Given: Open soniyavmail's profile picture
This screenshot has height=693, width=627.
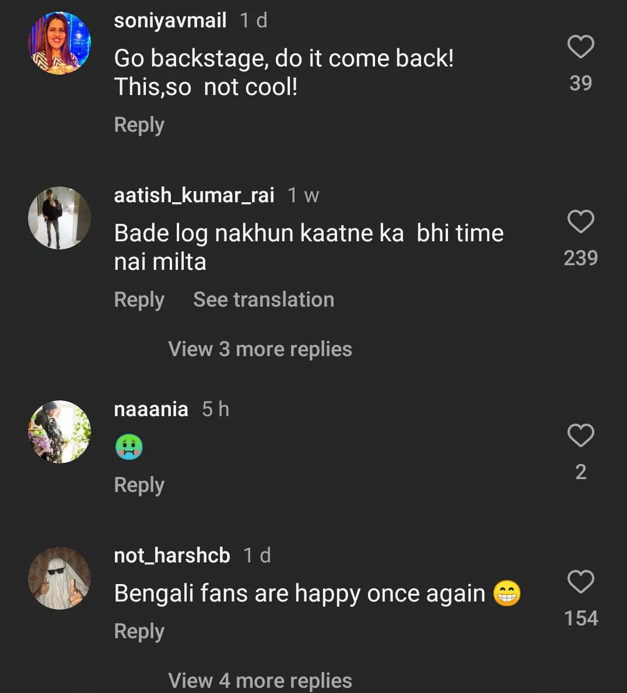Looking at the screenshot, I should pos(59,43).
